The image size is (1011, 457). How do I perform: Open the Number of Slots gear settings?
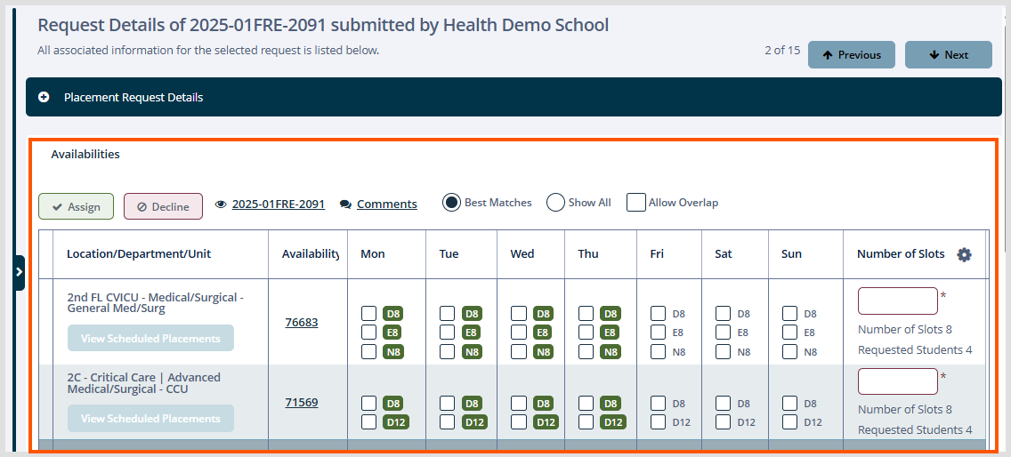click(x=964, y=254)
